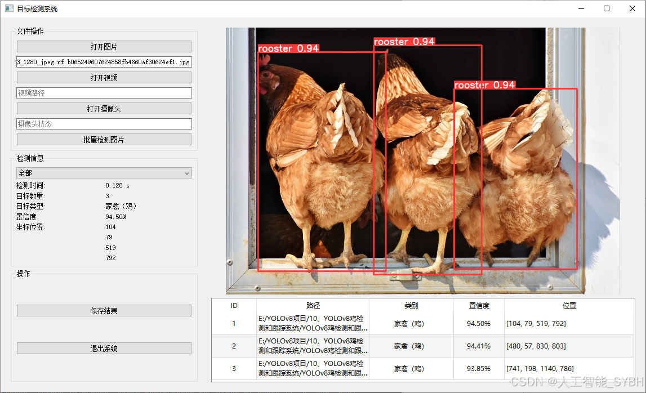The width and height of the screenshot is (646, 393).
Task: Select the 家禽（鸡）category cell in row 3
Action: pyautogui.click(x=411, y=368)
